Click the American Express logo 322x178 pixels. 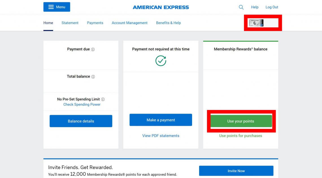pos(160,7)
